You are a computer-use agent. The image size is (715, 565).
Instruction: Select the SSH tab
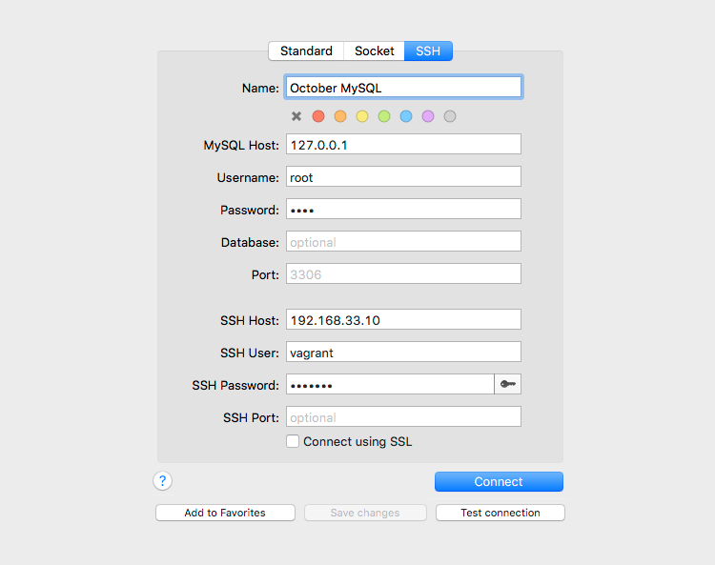tap(428, 50)
